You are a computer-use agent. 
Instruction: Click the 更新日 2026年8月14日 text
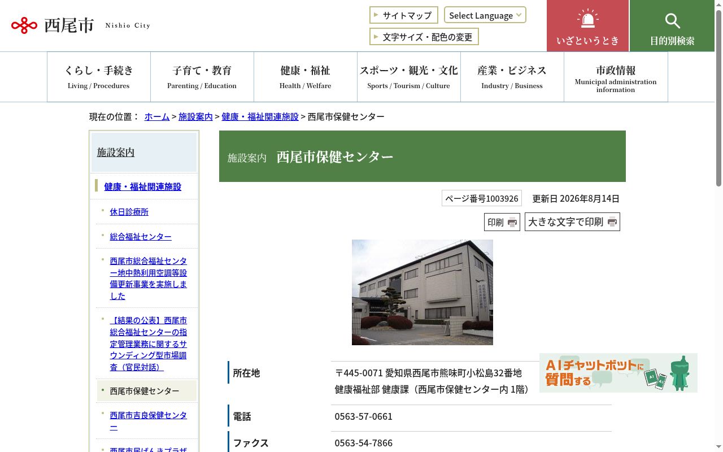pos(576,198)
